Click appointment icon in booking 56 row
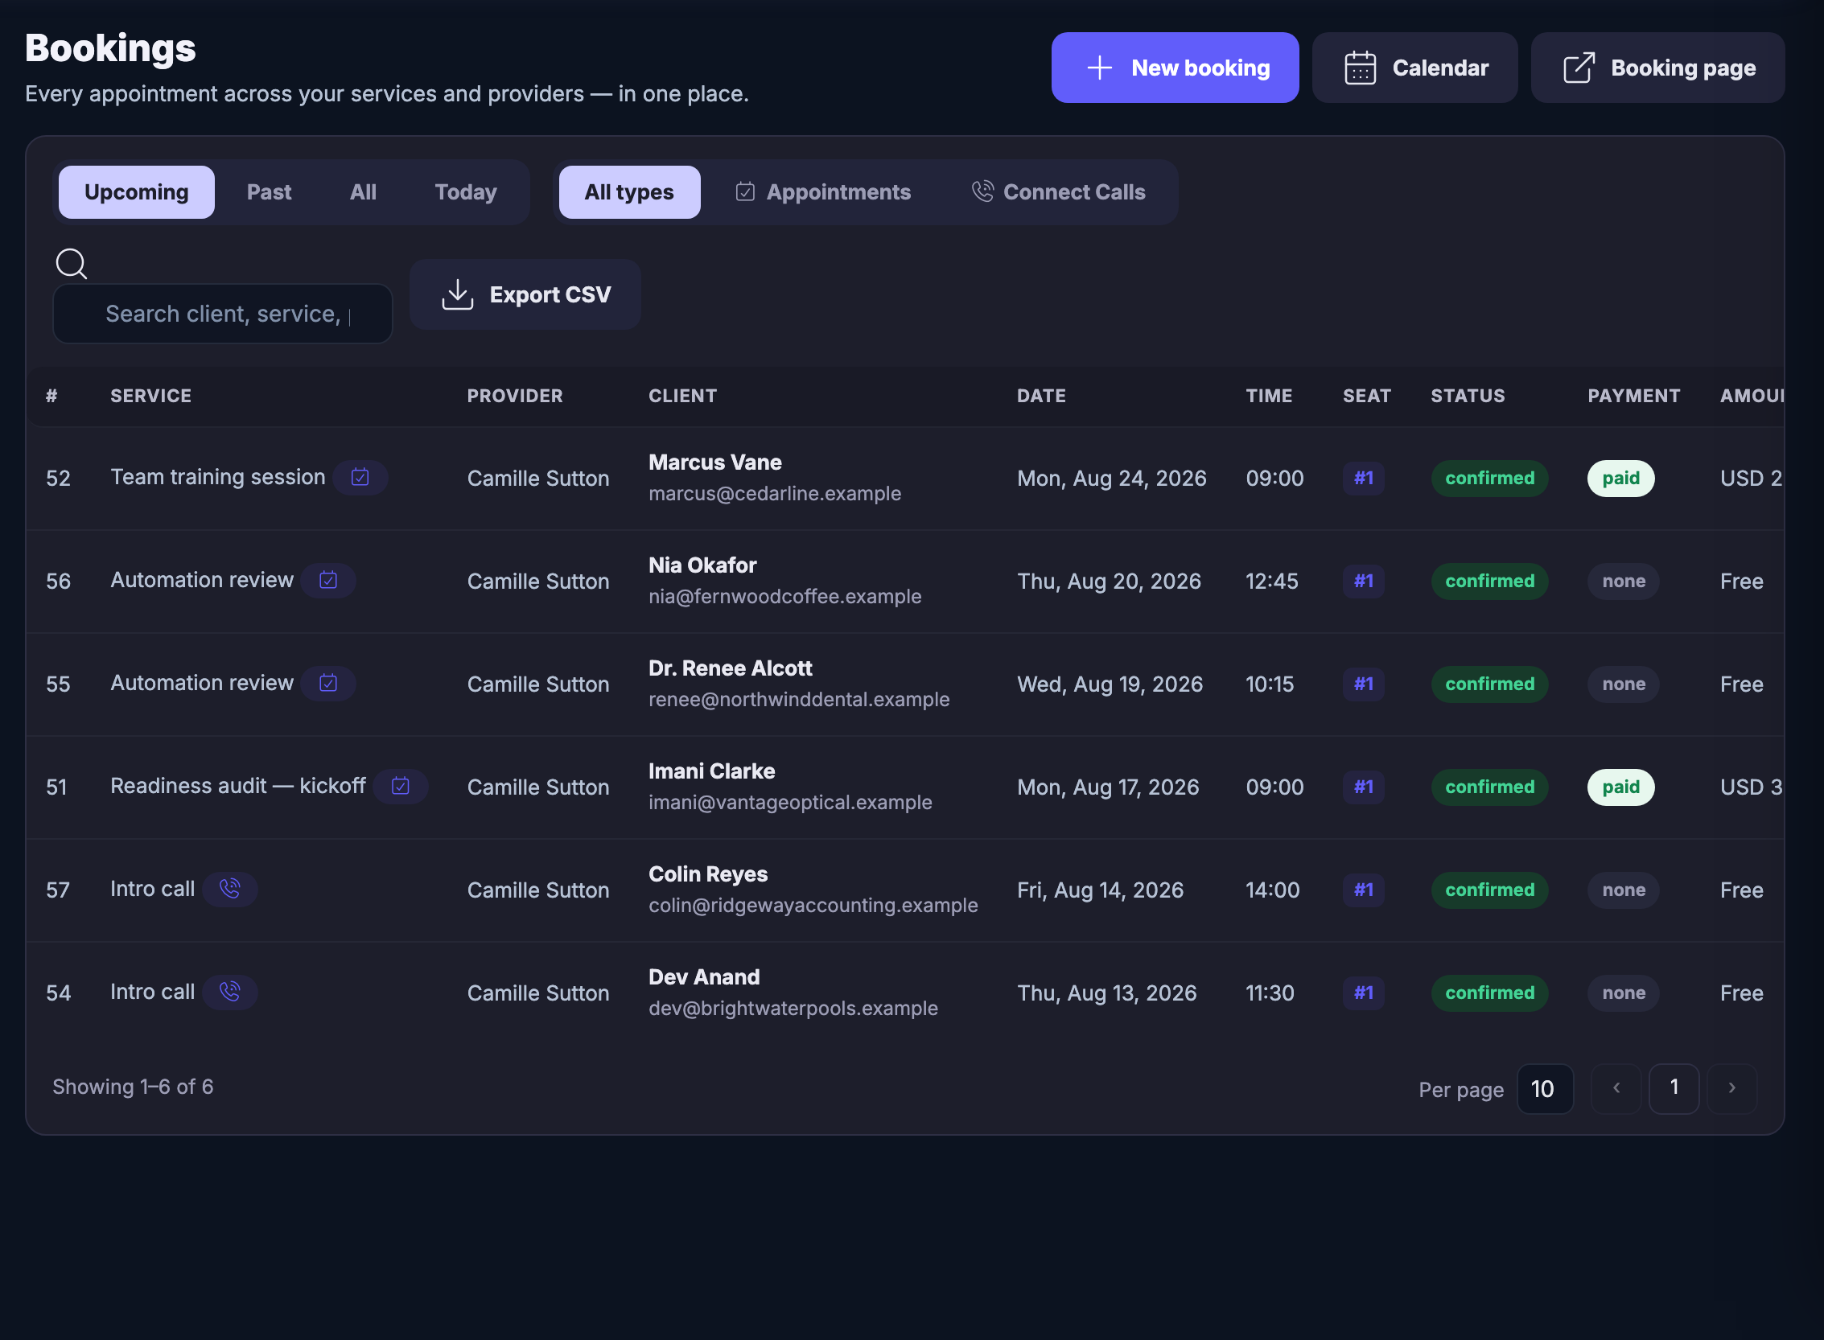This screenshot has width=1824, height=1340. click(x=327, y=580)
